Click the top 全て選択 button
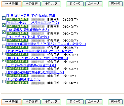 click(x=31, y=4)
